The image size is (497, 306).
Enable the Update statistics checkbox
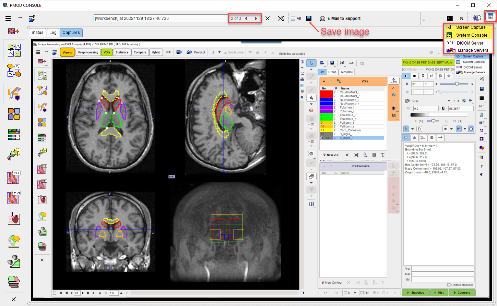point(449,285)
